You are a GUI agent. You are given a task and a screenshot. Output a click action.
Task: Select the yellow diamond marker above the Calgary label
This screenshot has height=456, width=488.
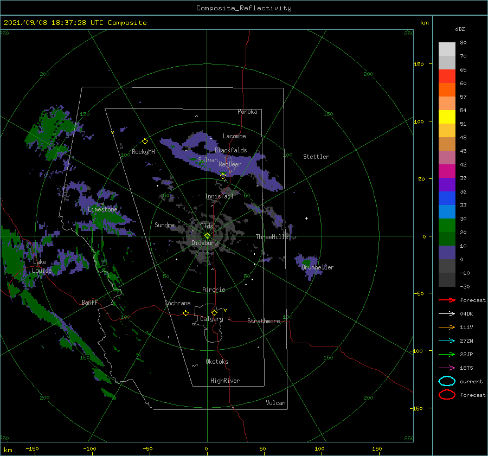tap(214, 312)
